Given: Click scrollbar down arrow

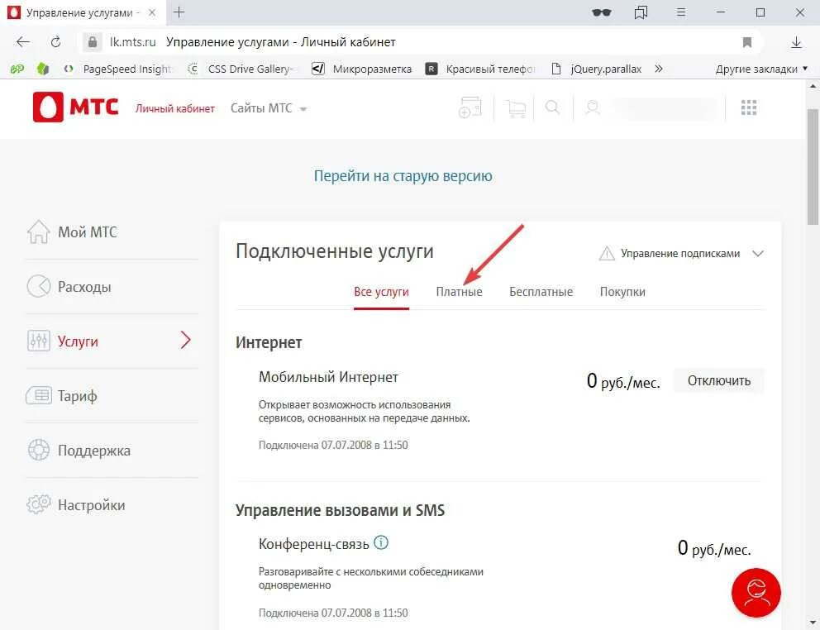Looking at the screenshot, I should (x=813, y=623).
